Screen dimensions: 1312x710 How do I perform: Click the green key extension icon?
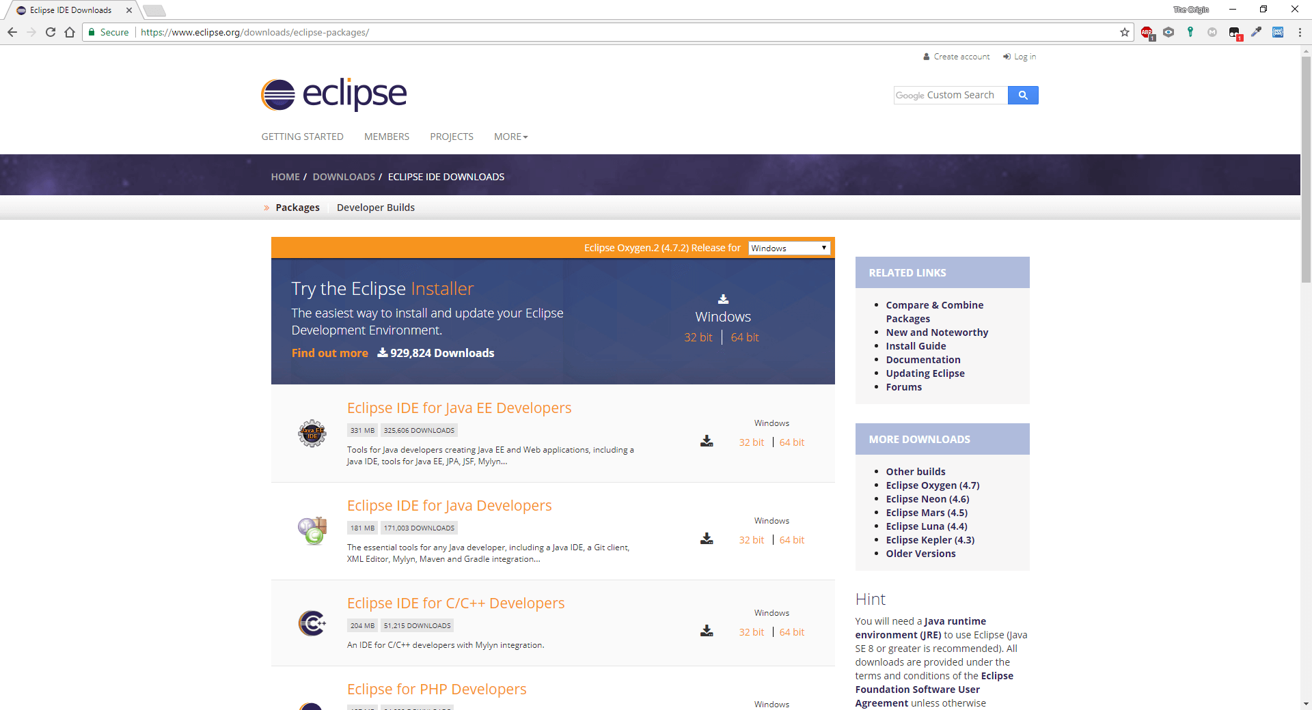(x=1190, y=32)
